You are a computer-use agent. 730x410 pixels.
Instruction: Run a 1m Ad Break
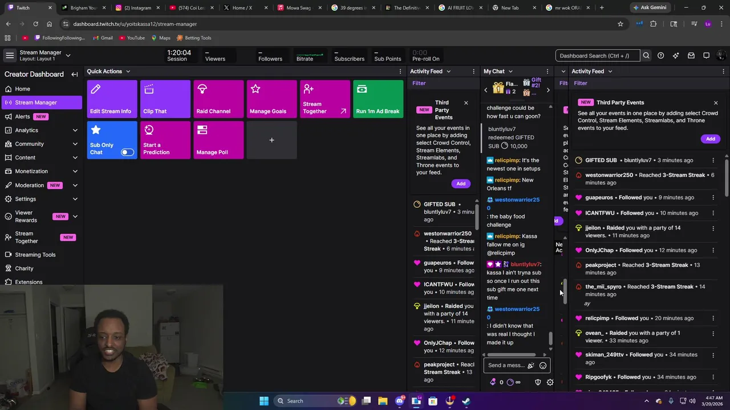[x=378, y=99]
